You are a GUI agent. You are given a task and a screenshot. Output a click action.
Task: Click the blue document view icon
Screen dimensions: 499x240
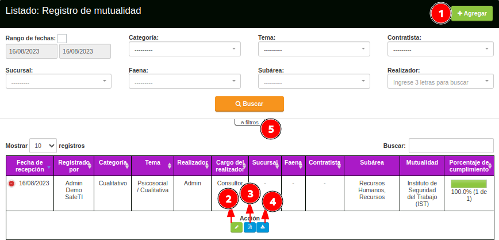pos(249,227)
